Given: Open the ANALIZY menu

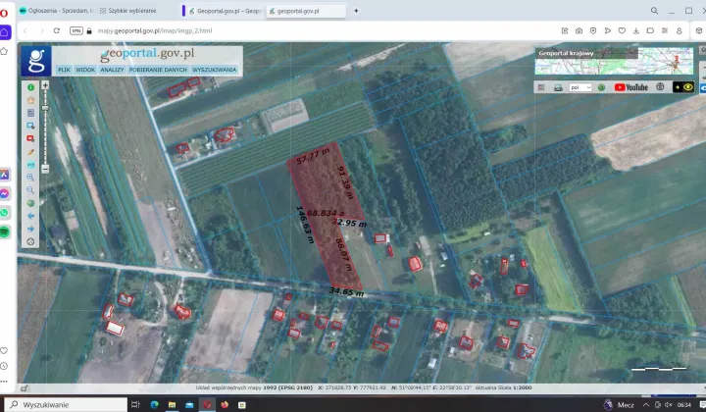Looking at the screenshot, I should 112,71.
